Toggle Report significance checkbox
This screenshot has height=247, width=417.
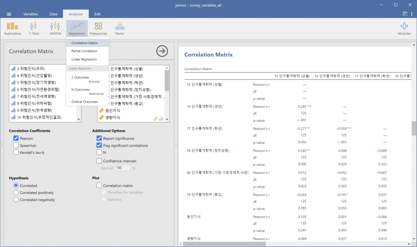tap(99, 138)
